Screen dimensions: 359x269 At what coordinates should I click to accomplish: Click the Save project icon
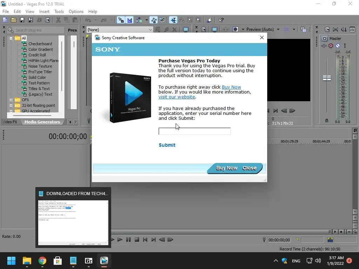click(x=22, y=20)
